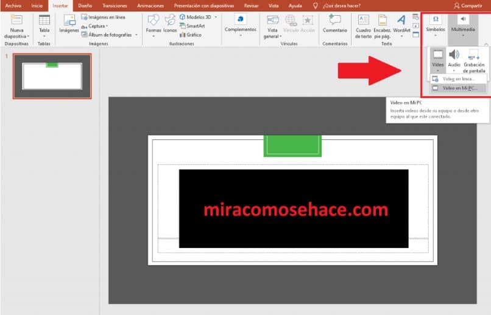This screenshot has width=491, height=315.
Task: Click Álbum de fotografías
Action: pos(107,35)
